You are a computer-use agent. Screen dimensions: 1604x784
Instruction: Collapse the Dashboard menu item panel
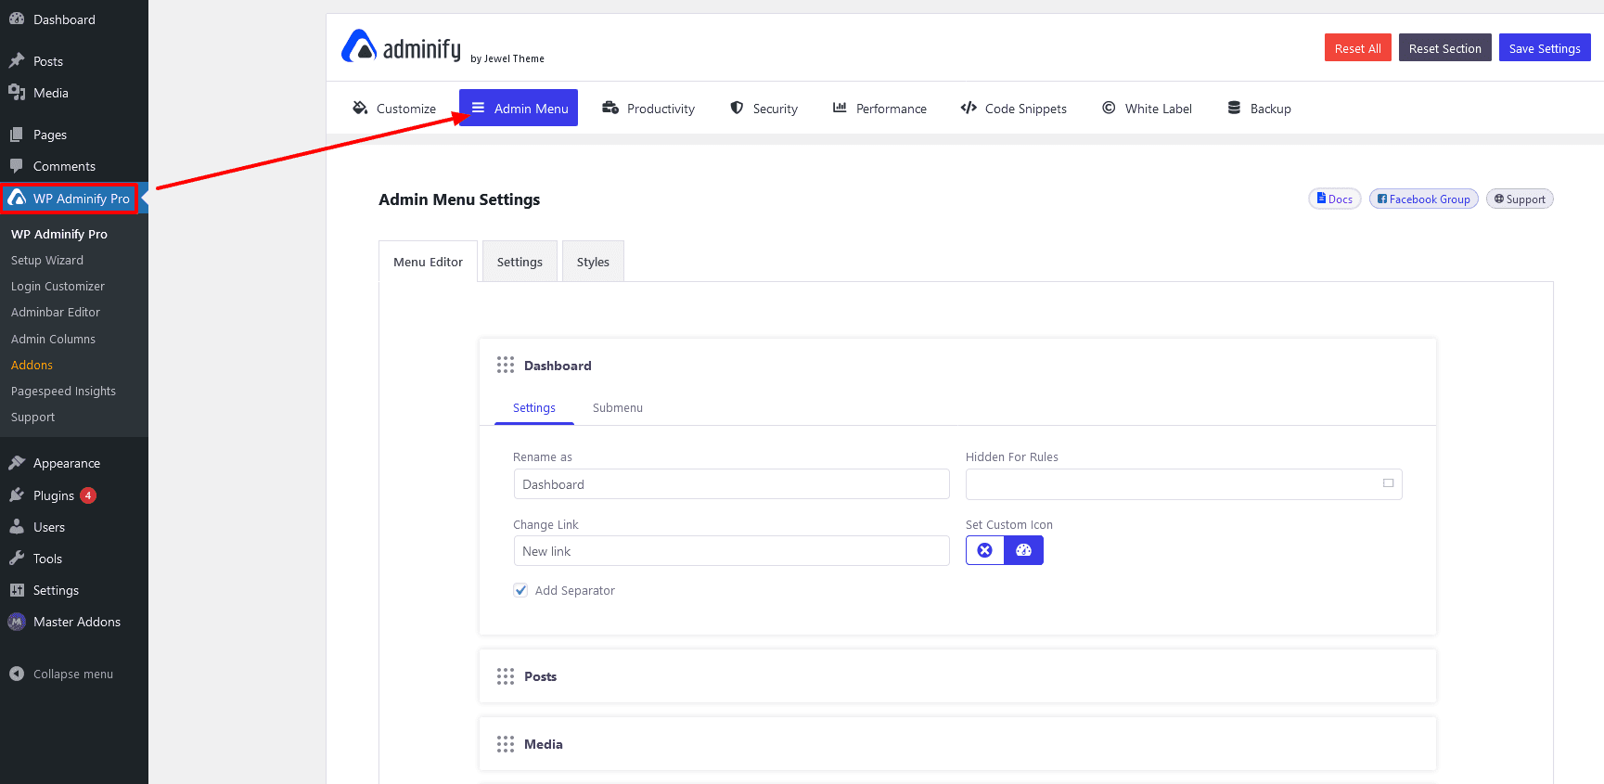click(957, 365)
